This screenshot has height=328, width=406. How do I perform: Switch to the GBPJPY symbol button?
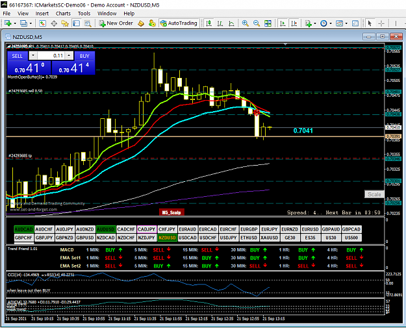pos(44,238)
